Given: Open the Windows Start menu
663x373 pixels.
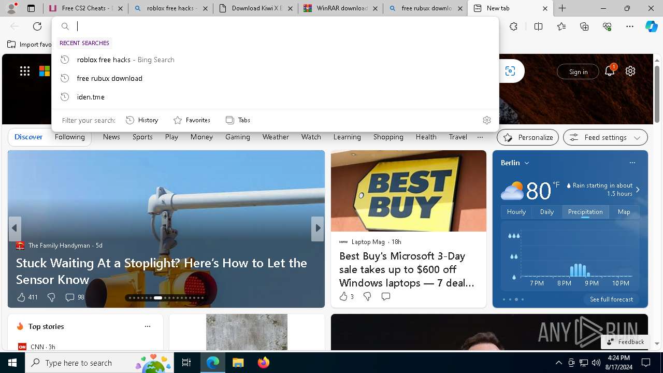Looking at the screenshot, I should (12, 363).
